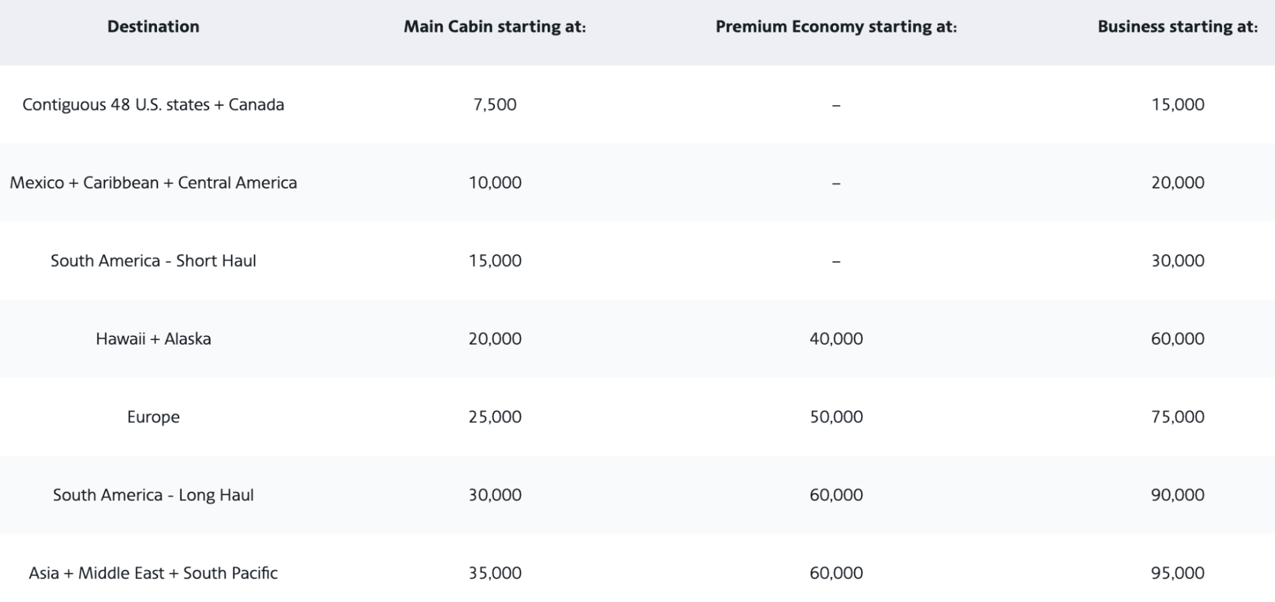
Task: Select the Contiguous 48 U.S. states + Canada row label
Action: pos(153,104)
